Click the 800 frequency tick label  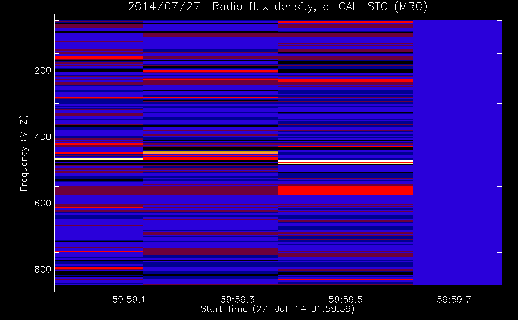pyautogui.click(x=43, y=270)
